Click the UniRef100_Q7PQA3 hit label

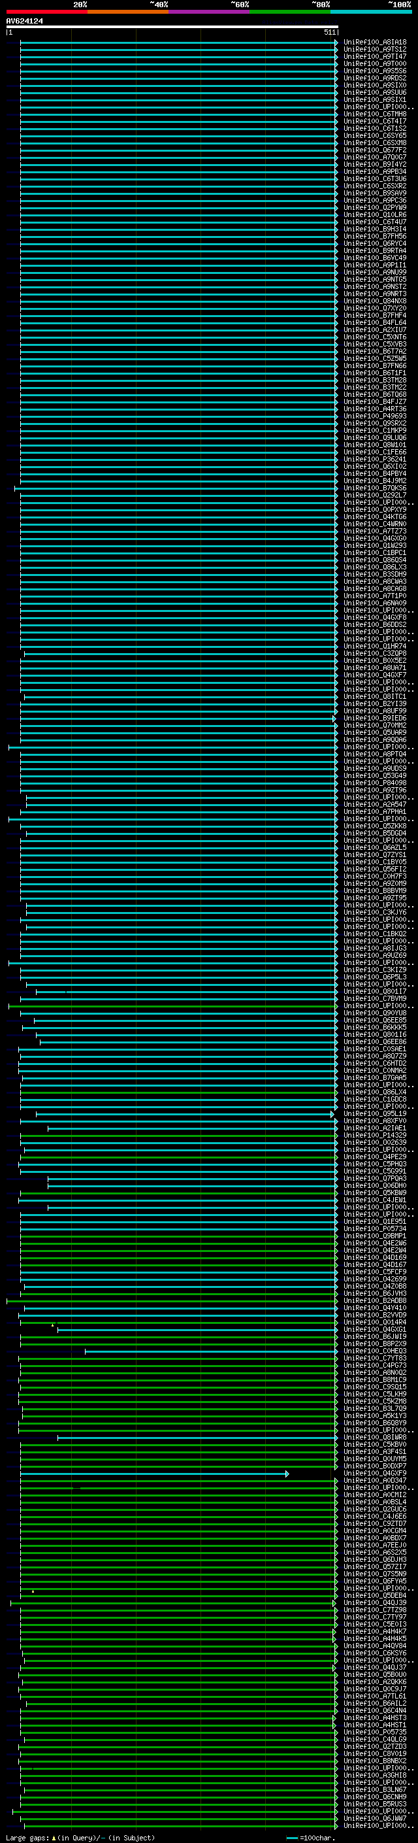click(x=375, y=1178)
